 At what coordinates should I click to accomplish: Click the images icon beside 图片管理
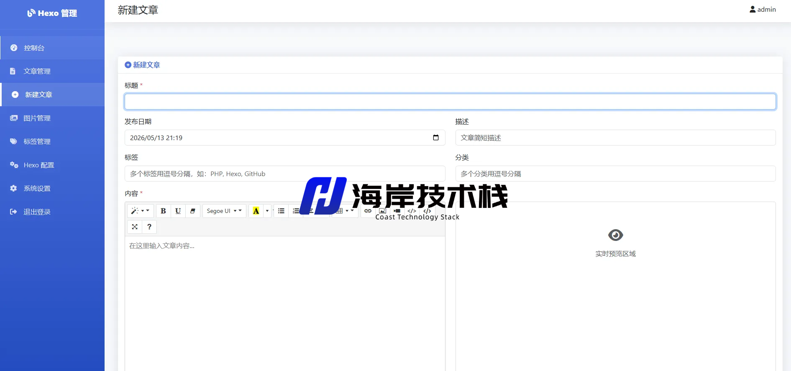pyautogui.click(x=14, y=118)
